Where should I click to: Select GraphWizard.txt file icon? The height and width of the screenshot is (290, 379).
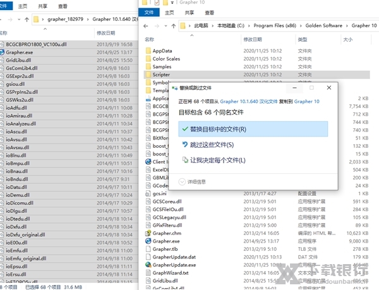[x=148, y=273]
